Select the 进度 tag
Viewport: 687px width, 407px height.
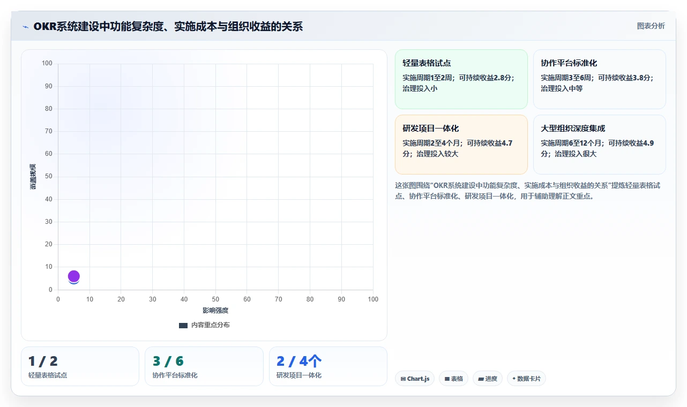pos(488,379)
